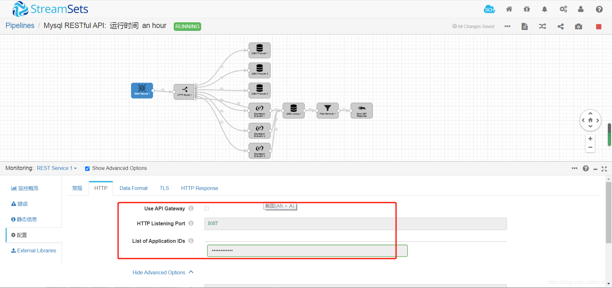Click the StreamSets logo
The height and width of the screenshot is (288, 612).
tap(50, 9)
